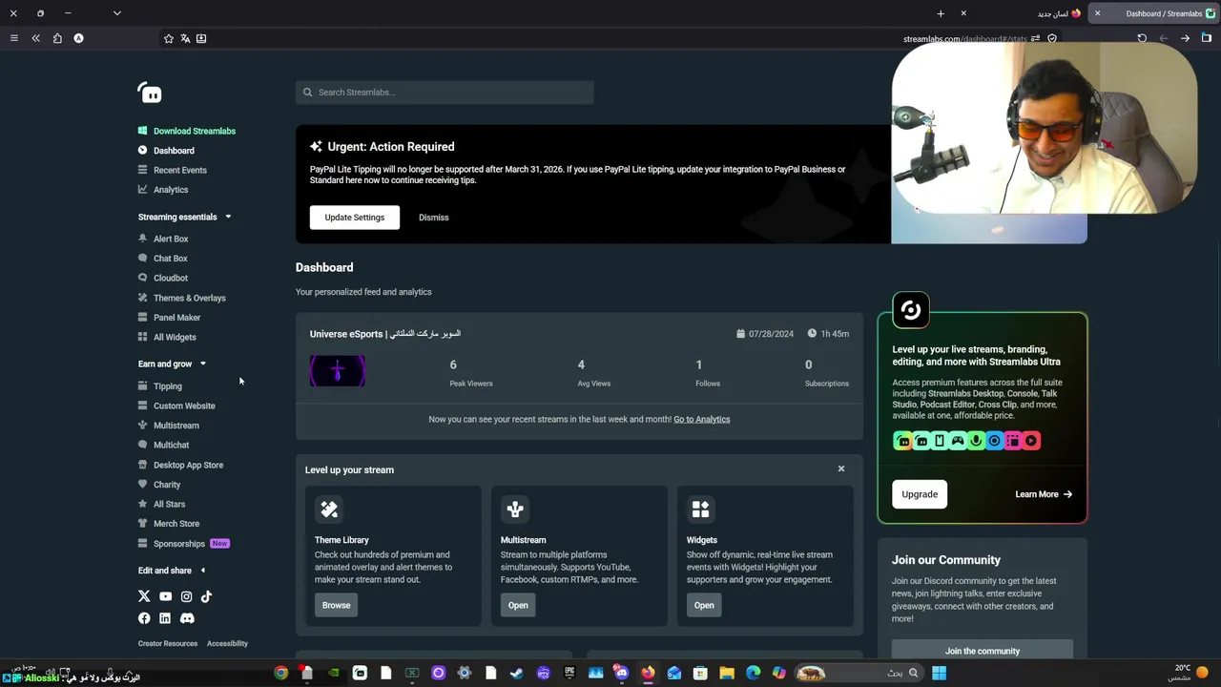Viewport: 1221px width, 687px height.
Task: Open the Discord social icon
Action: (187, 618)
